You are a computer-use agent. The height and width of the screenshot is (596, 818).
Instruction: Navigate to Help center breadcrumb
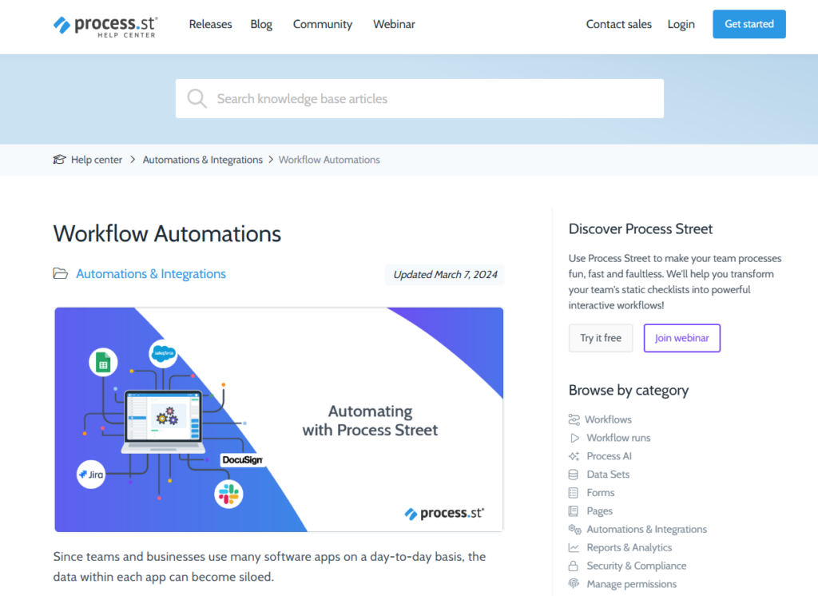tap(96, 160)
